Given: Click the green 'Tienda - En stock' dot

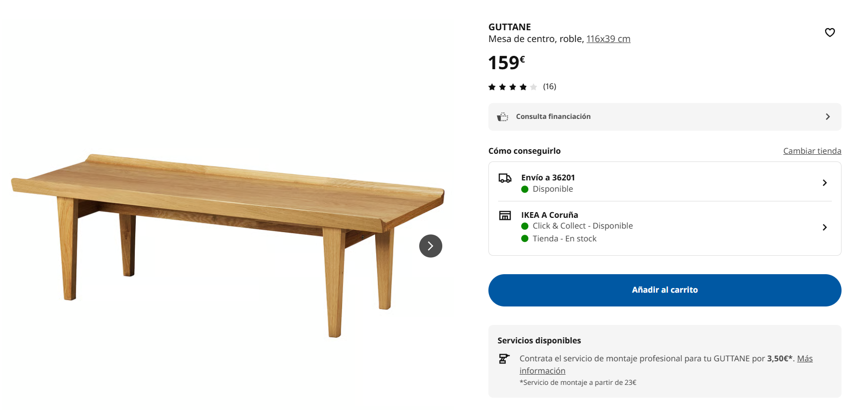Looking at the screenshot, I should click(x=525, y=239).
